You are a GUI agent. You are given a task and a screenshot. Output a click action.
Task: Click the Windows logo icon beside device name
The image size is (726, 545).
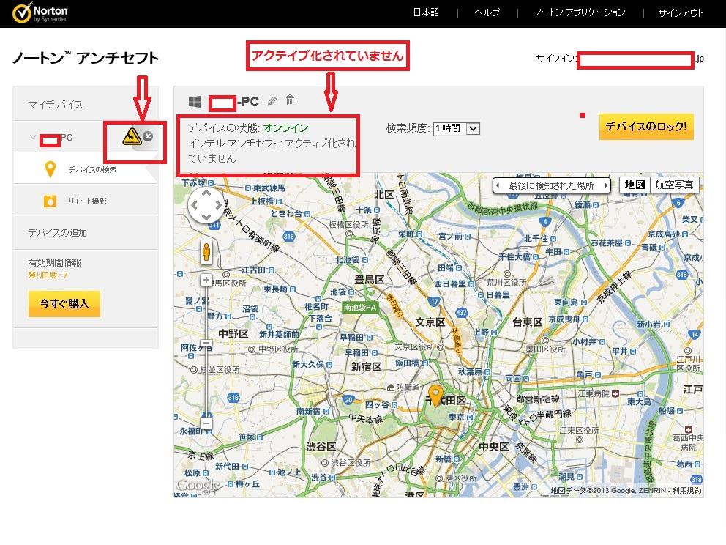tap(195, 102)
